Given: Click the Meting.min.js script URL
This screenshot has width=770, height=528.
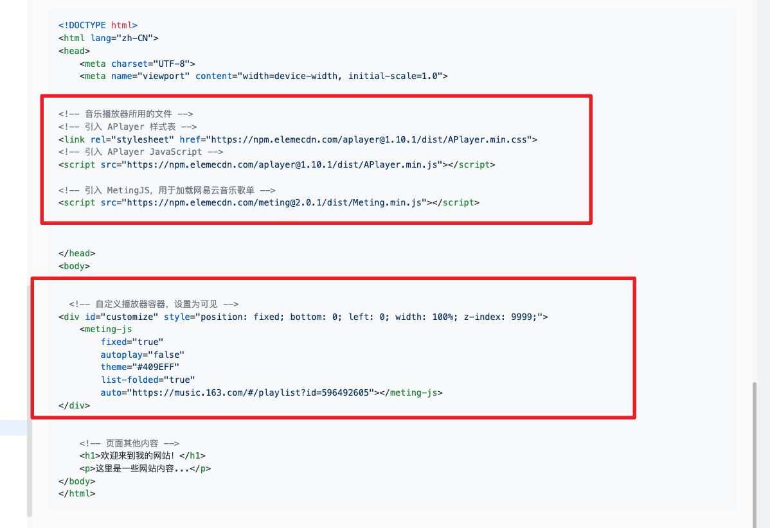Looking at the screenshot, I should pos(274,202).
